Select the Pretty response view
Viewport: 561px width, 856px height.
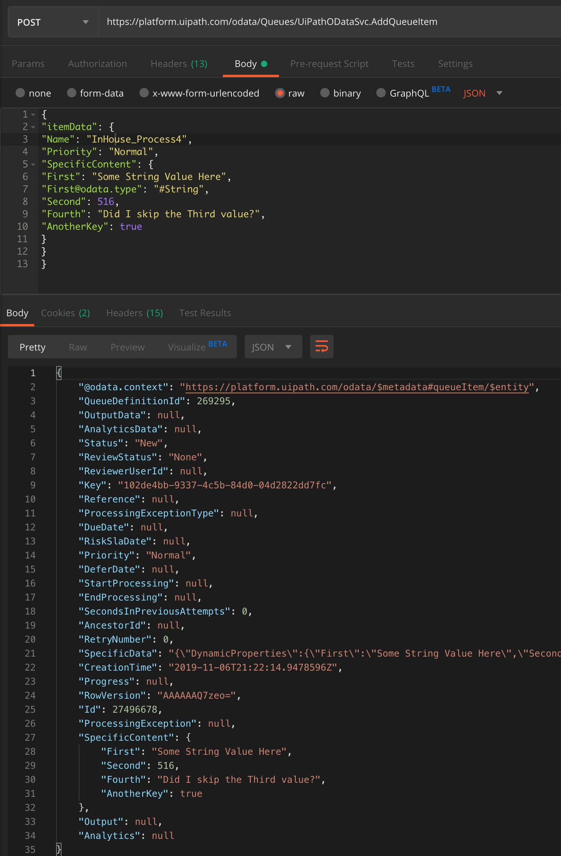pyautogui.click(x=32, y=347)
